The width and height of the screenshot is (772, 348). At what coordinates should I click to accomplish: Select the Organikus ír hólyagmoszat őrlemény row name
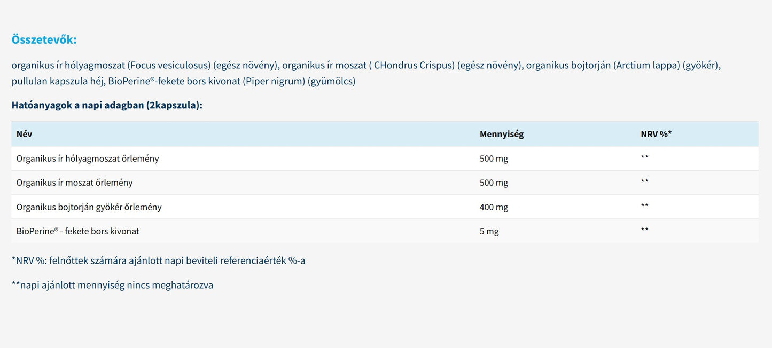point(88,159)
